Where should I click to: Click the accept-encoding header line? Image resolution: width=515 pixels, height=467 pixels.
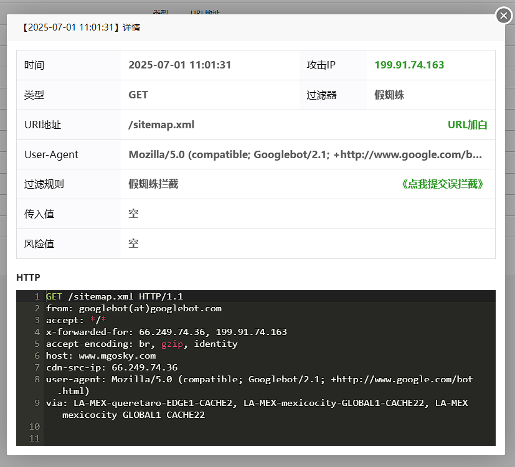click(141, 344)
